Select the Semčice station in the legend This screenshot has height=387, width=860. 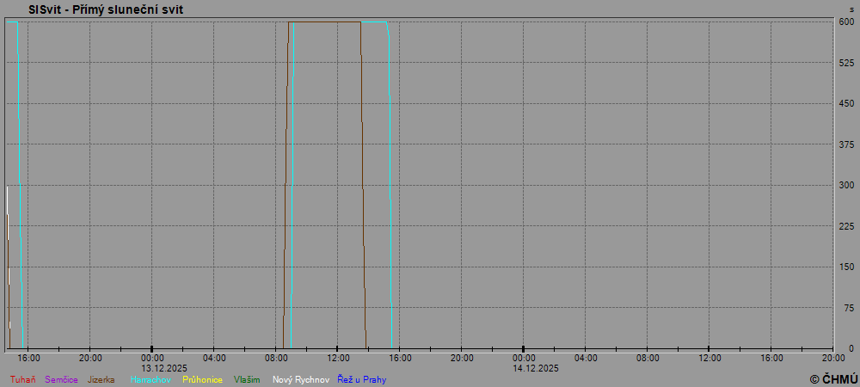coord(61,379)
